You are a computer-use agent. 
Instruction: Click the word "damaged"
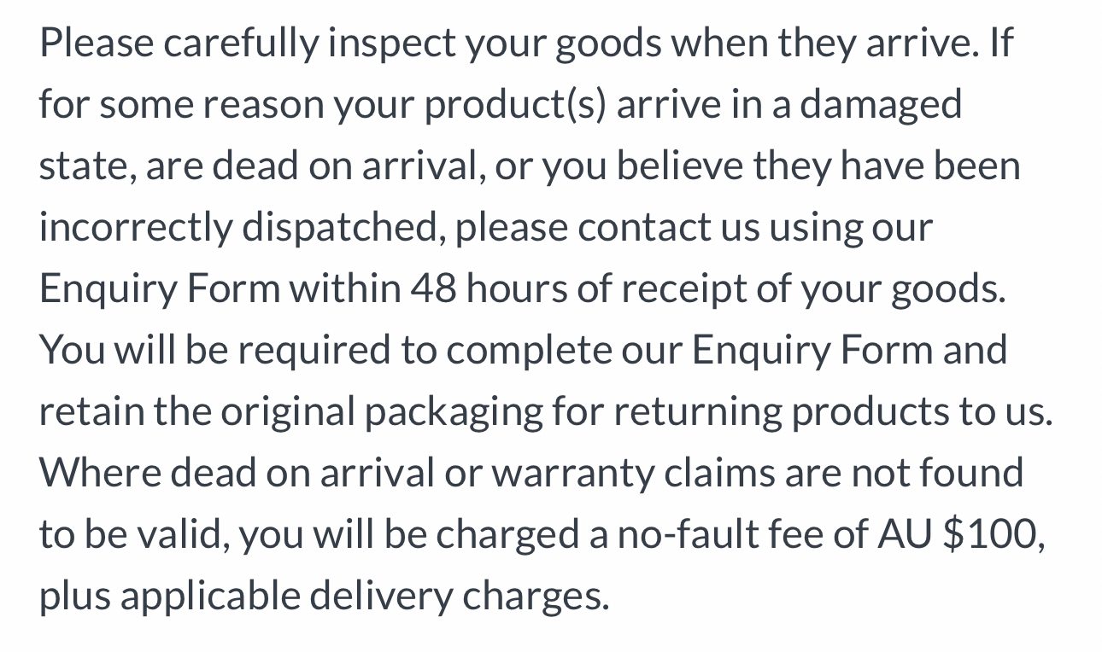pyautogui.click(x=881, y=106)
